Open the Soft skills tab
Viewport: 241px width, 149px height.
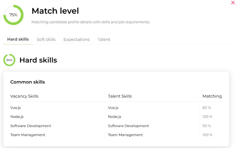[x=46, y=39]
